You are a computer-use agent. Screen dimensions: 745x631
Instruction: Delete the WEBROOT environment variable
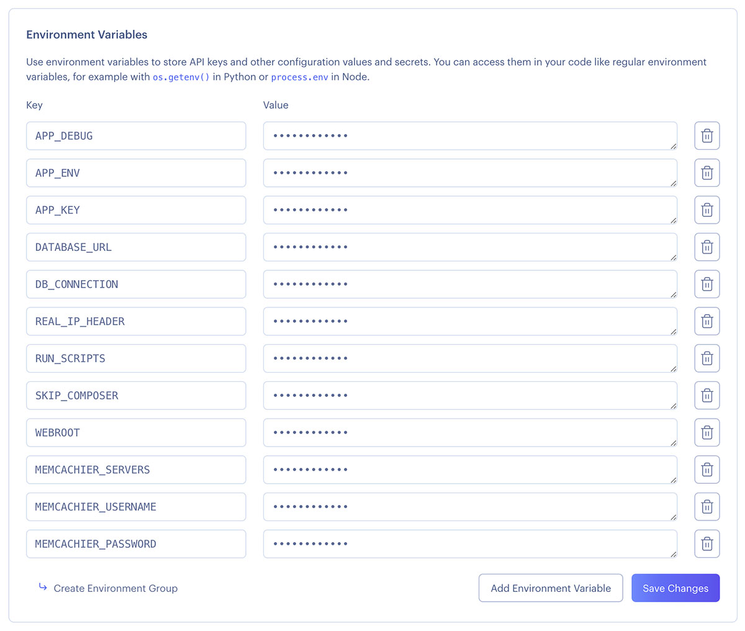coord(707,432)
